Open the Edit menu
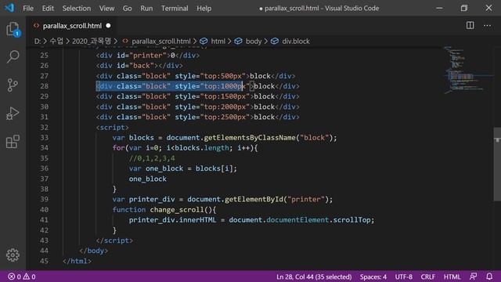Screen dimensions: 501x282 (48, 9)
